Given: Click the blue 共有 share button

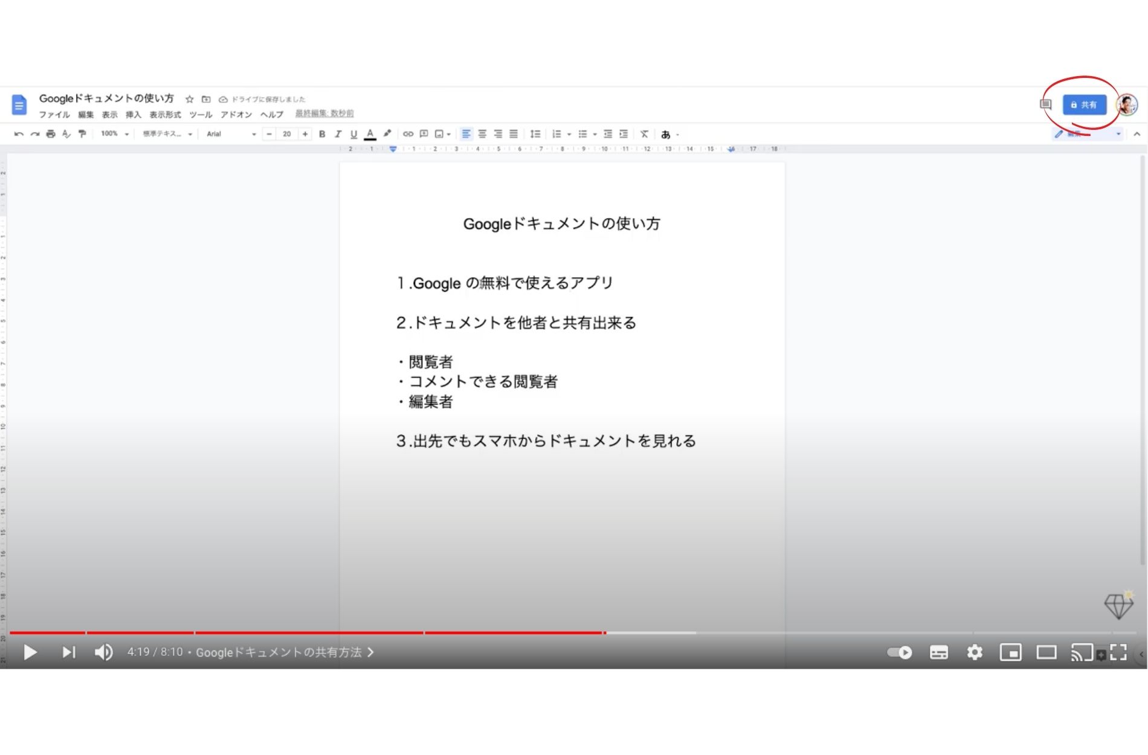Looking at the screenshot, I should (1085, 104).
